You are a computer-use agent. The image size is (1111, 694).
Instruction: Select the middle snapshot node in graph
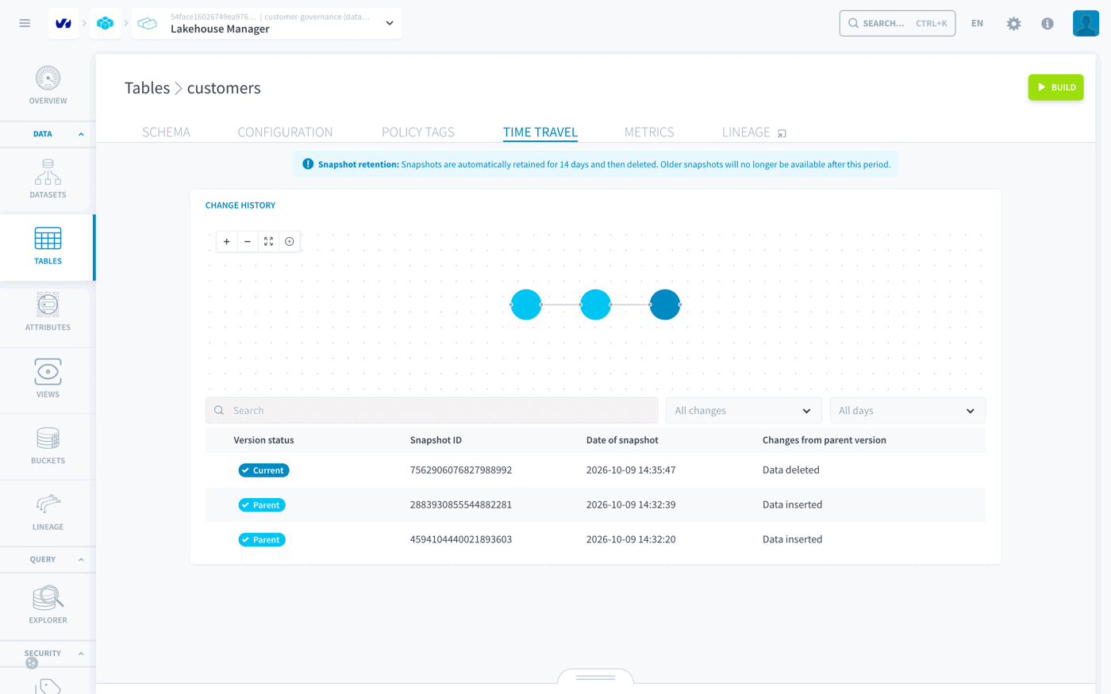click(595, 305)
